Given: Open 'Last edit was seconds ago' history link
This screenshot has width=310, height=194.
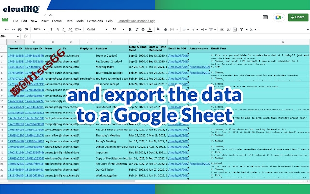Looking at the screenshot, I should click(136, 21).
